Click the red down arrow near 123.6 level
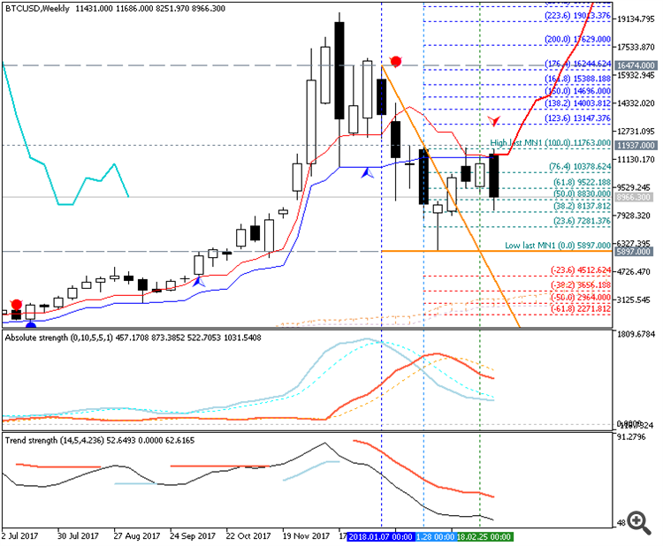 tap(493, 120)
